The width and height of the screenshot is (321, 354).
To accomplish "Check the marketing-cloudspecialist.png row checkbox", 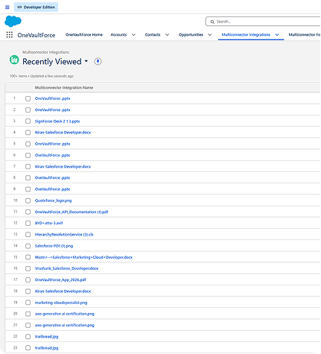I will tap(28, 303).
